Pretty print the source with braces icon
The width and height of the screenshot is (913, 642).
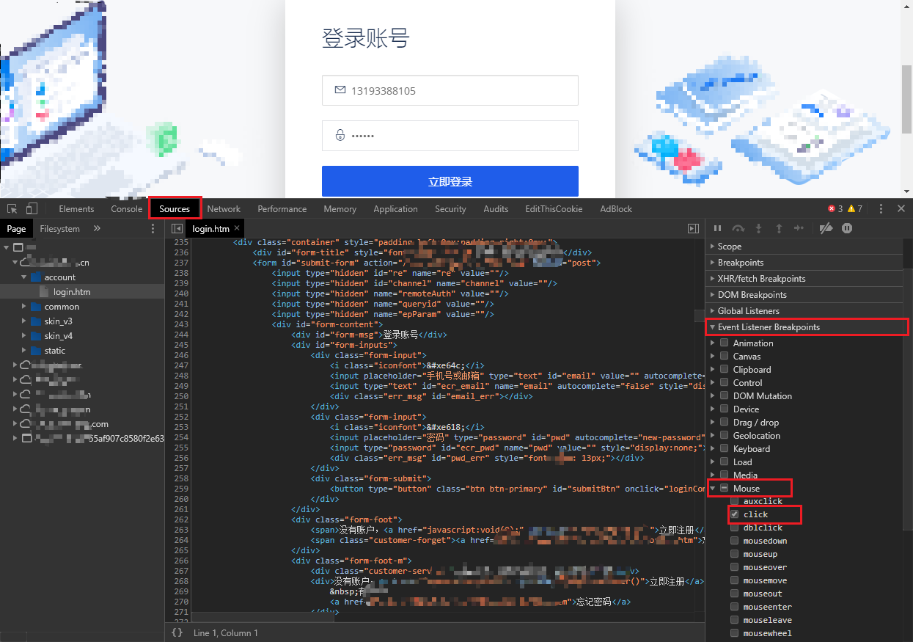pos(177,632)
